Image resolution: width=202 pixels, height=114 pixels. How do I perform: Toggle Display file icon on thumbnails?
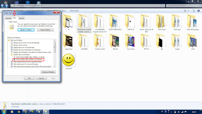[x=12, y=47]
